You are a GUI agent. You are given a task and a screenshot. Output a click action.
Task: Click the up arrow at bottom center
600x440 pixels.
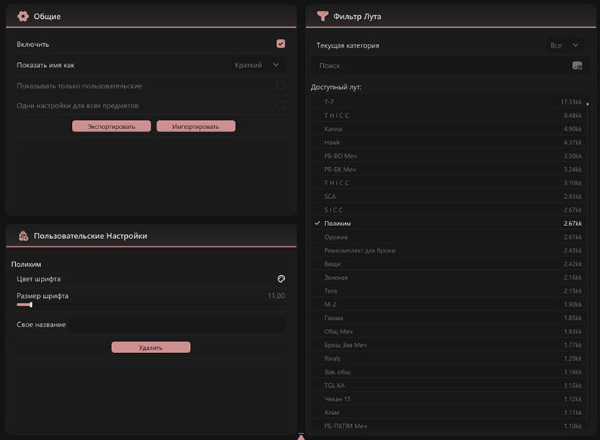tap(300, 436)
